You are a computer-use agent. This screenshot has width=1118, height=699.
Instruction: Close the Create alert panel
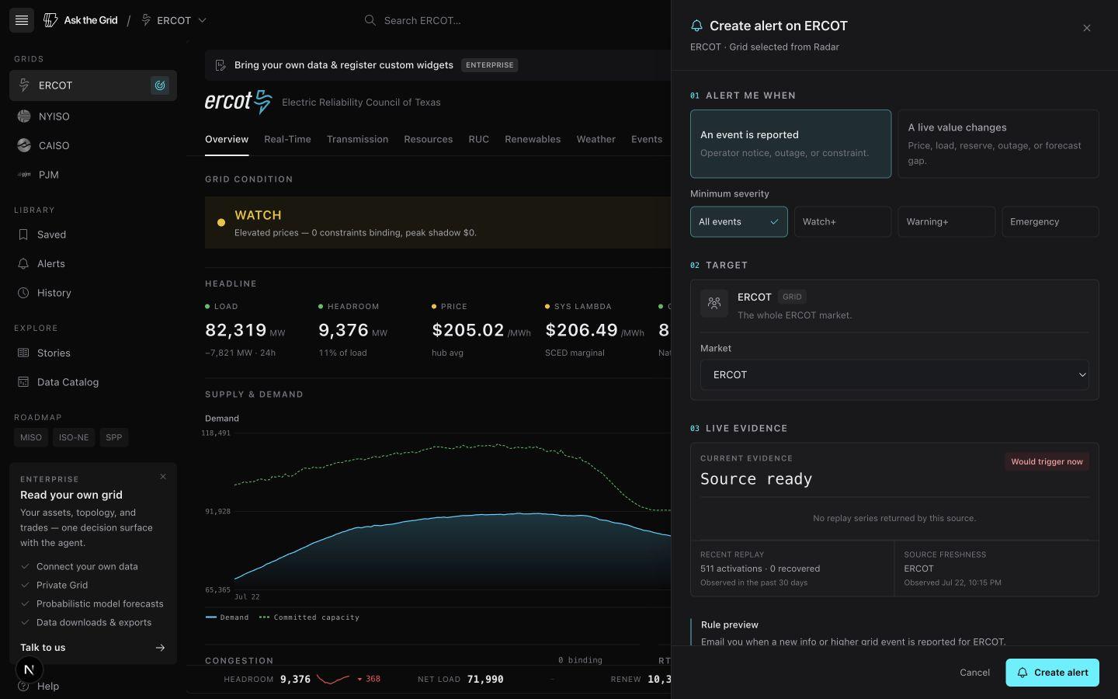click(1087, 28)
